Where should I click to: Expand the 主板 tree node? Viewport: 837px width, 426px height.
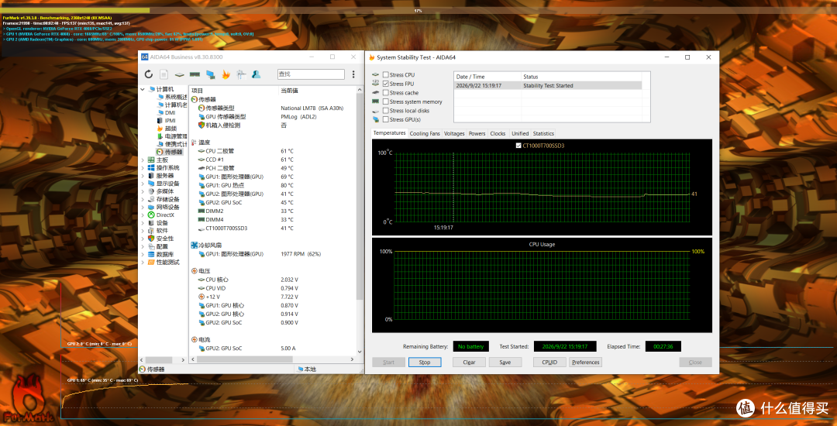click(143, 160)
